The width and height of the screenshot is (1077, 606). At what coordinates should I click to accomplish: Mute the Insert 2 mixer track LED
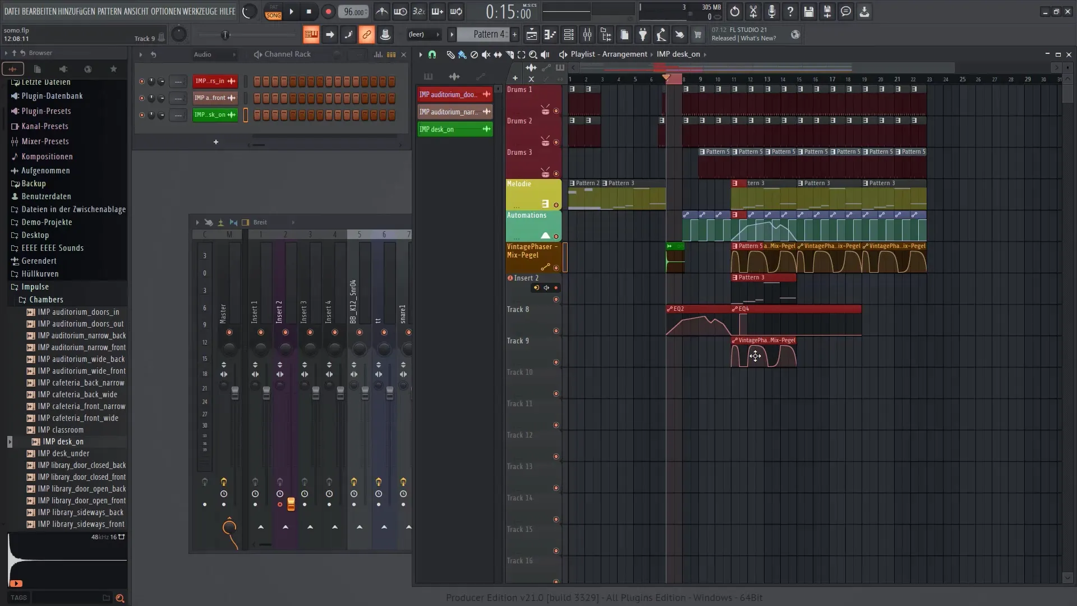pyautogui.click(x=285, y=333)
